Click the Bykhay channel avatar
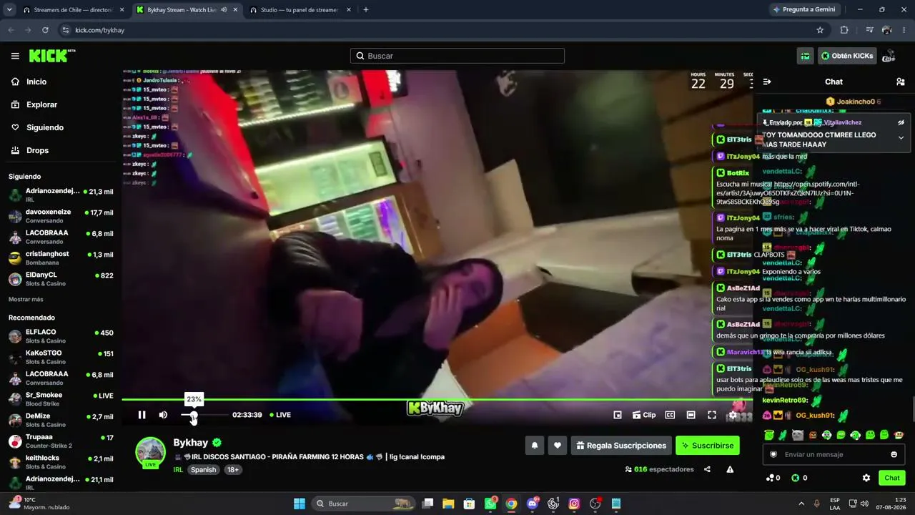Viewport: 915px width, 515px height. click(x=151, y=452)
